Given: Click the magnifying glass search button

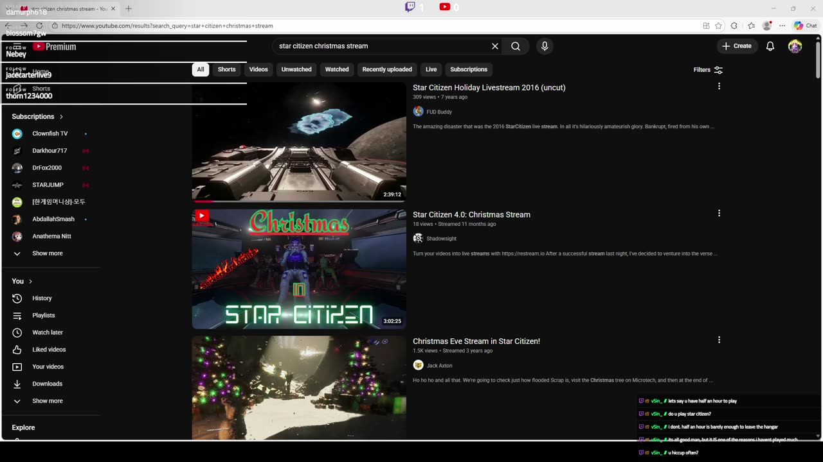Looking at the screenshot, I should tap(516, 46).
